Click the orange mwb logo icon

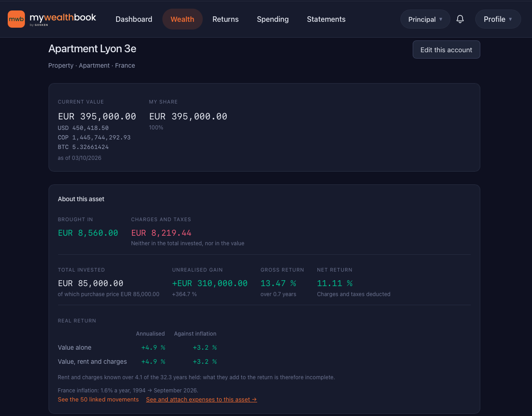coord(16,19)
